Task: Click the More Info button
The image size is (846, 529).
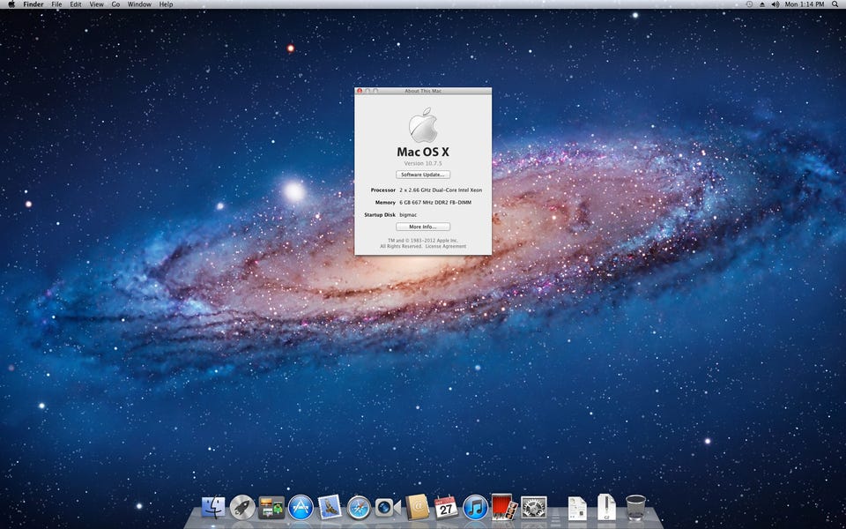Action: coord(423,227)
